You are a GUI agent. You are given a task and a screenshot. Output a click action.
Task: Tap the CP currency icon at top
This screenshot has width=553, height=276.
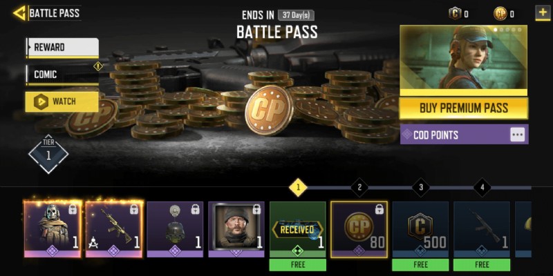[x=500, y=14]
